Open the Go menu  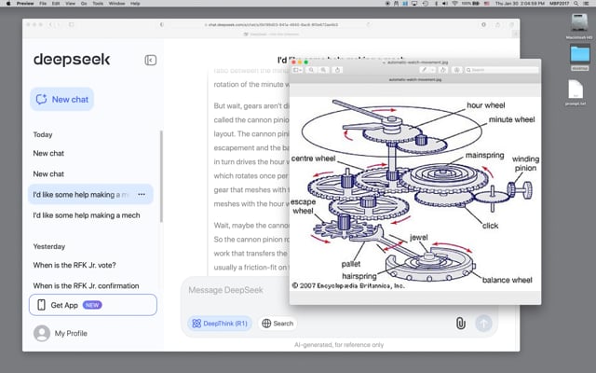click(84, 4)
